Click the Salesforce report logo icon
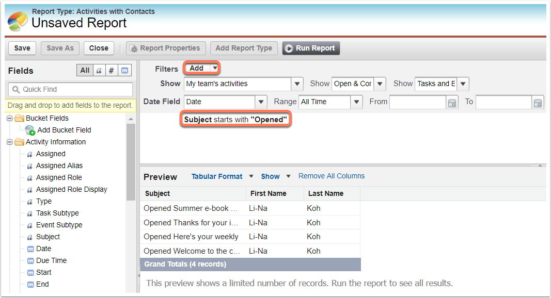 (18, 21)
